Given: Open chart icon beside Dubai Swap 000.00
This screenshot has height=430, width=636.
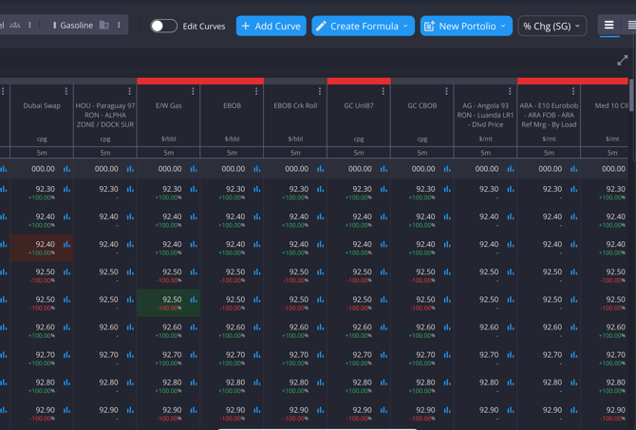Looking at the screenshot, I should pos(67,169).
